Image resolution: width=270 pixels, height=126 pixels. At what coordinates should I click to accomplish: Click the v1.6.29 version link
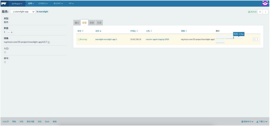point(6,122)
